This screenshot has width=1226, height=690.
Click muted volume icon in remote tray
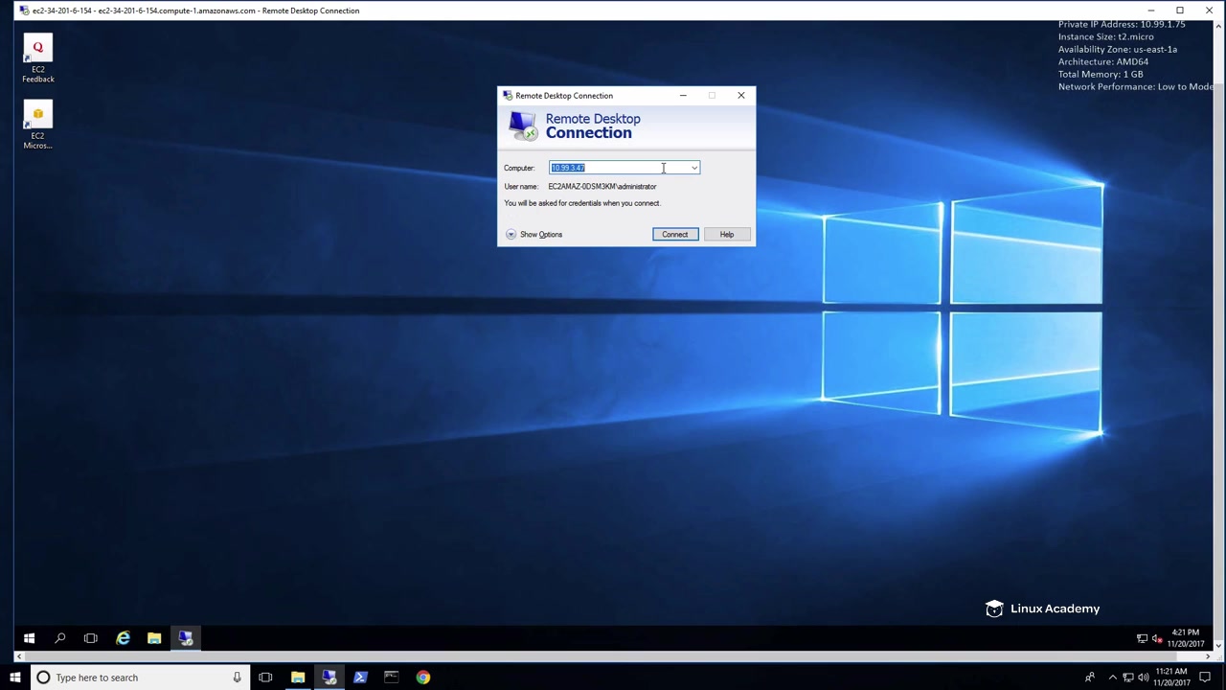(x=1157, y=638)
